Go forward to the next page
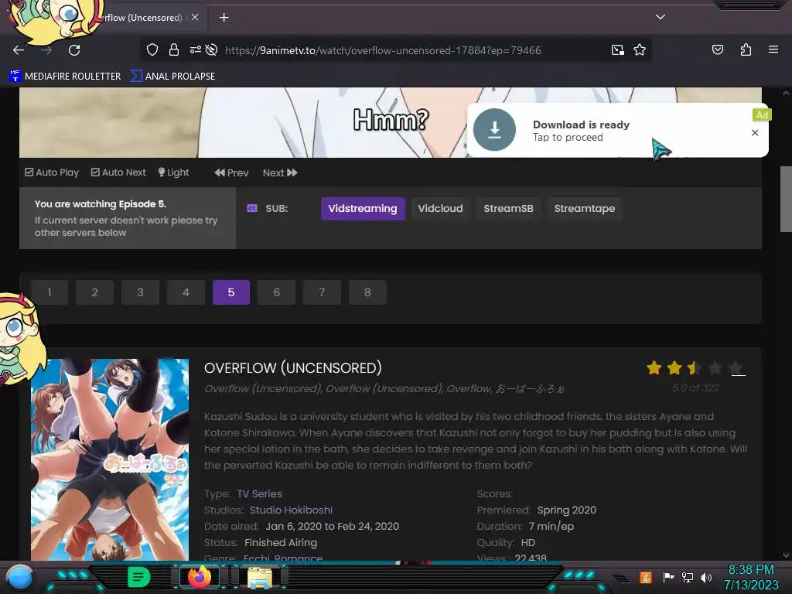This screenshot has width=792, height=594. click(46, 50)
